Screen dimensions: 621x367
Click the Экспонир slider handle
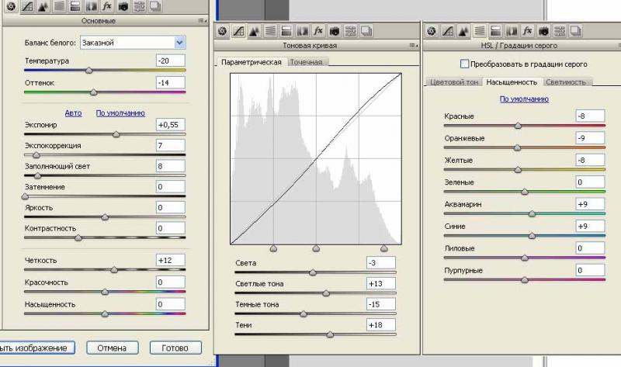116,134
